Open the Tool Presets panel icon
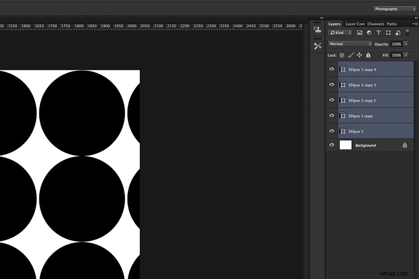 click(317, 46)
